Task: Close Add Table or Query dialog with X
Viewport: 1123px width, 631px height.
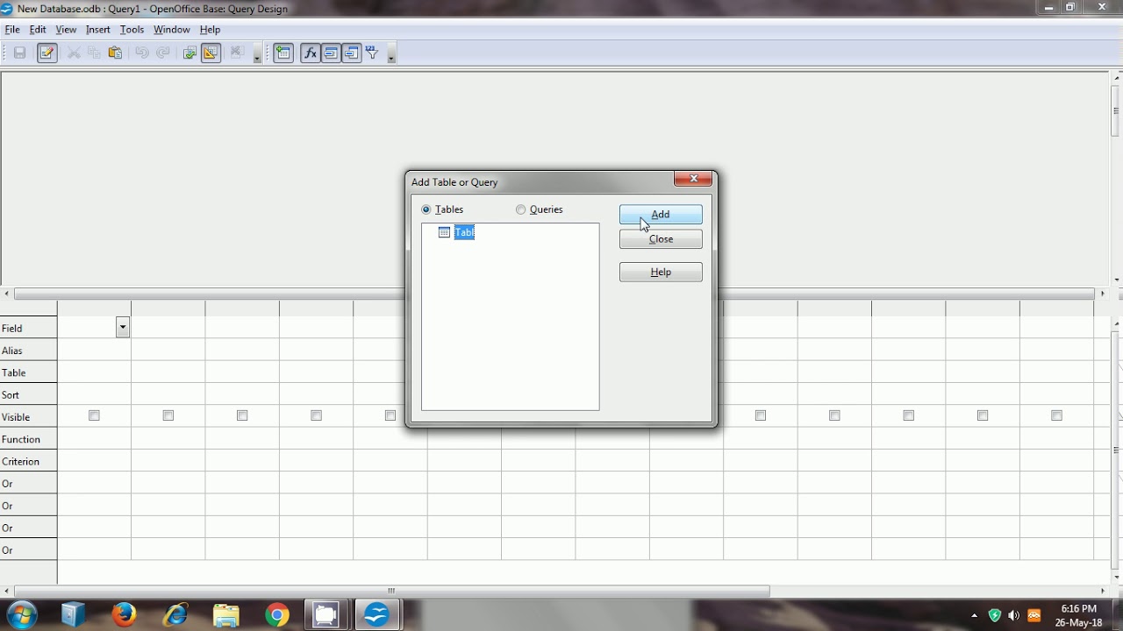Action: click(693, 179)
